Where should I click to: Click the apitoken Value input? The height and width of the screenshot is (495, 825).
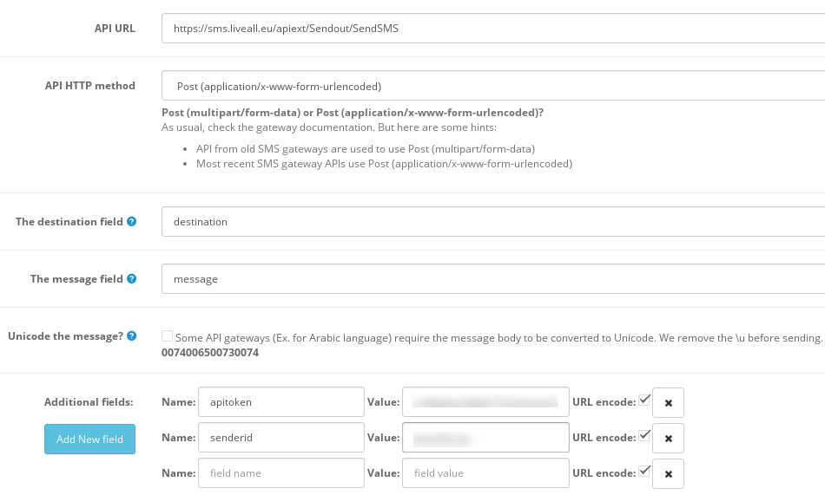485,402
